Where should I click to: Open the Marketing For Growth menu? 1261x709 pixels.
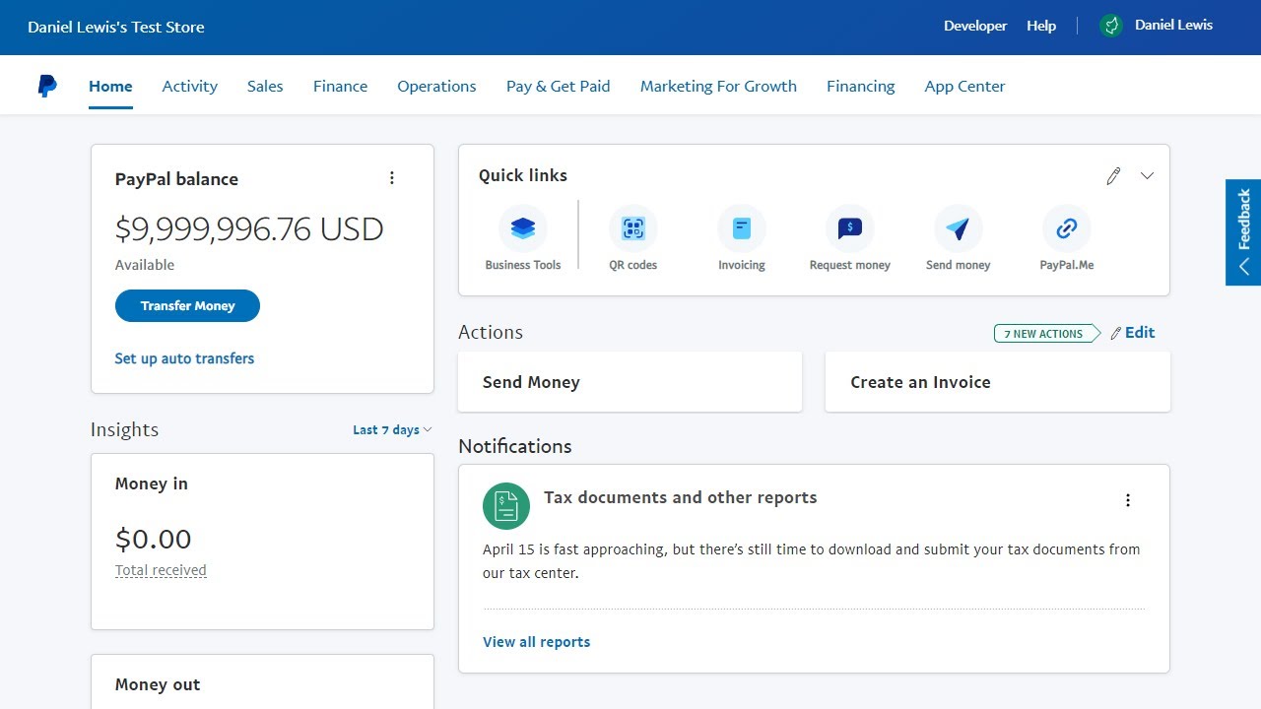click(718, 87)
